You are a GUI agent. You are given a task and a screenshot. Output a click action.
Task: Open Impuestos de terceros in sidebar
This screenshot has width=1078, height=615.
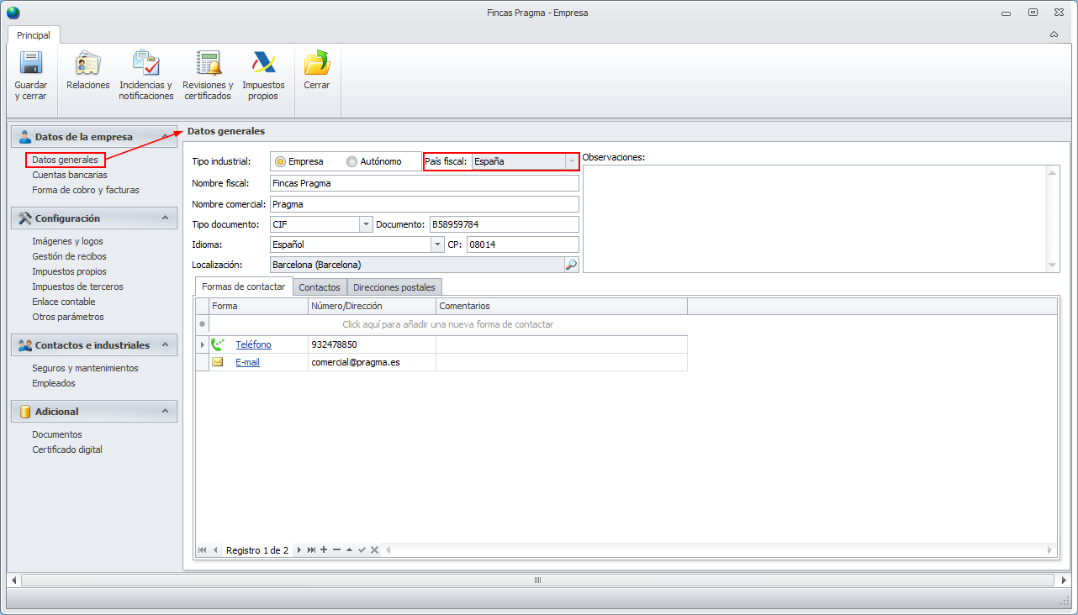pos(77,286)
